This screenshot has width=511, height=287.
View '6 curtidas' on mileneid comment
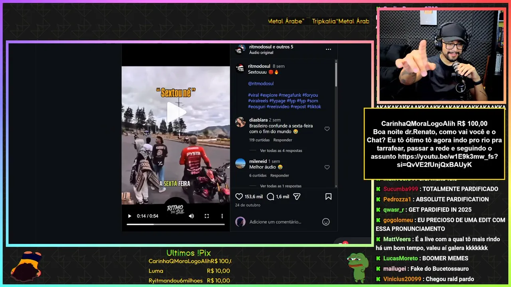(x=258, y=176)
